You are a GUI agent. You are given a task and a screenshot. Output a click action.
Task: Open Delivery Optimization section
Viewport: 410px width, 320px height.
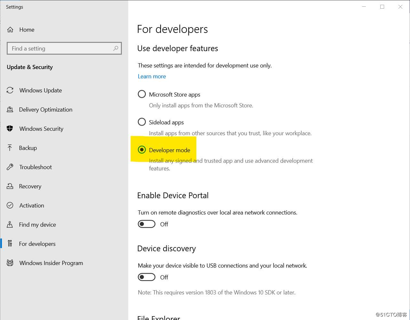point(64,110)
